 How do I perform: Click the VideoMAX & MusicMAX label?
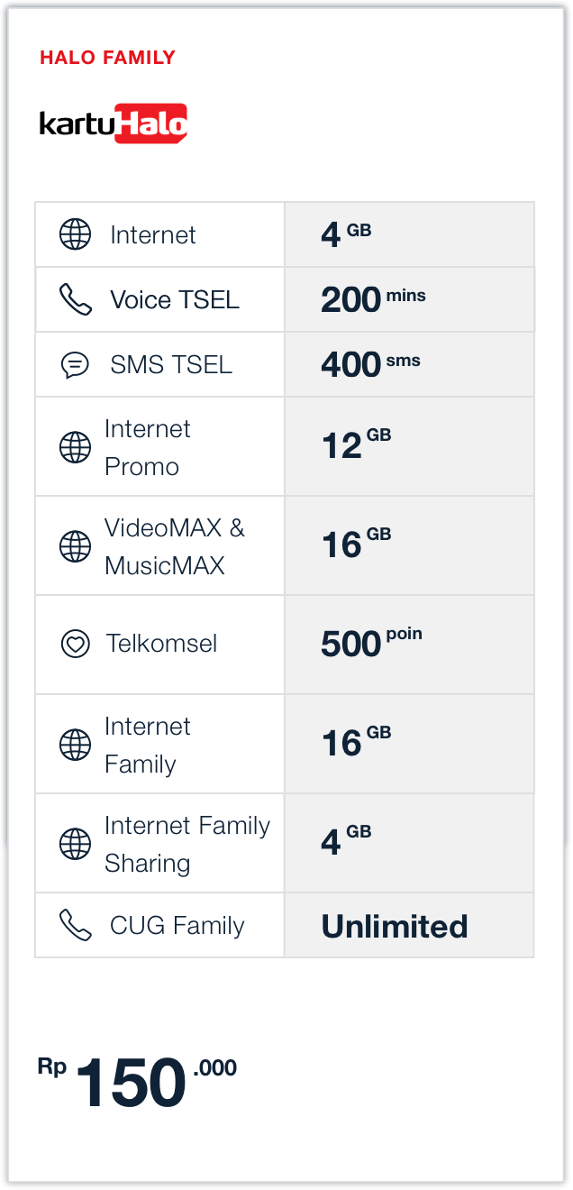174,546
